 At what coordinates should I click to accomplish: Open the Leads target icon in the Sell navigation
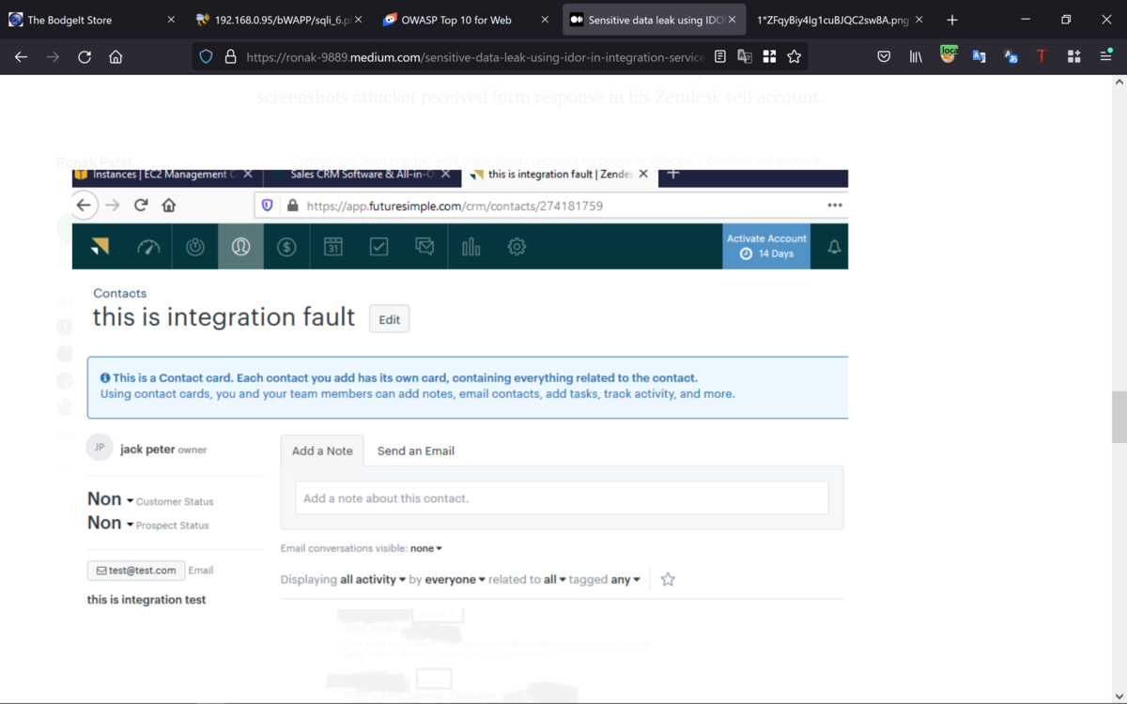195,247
